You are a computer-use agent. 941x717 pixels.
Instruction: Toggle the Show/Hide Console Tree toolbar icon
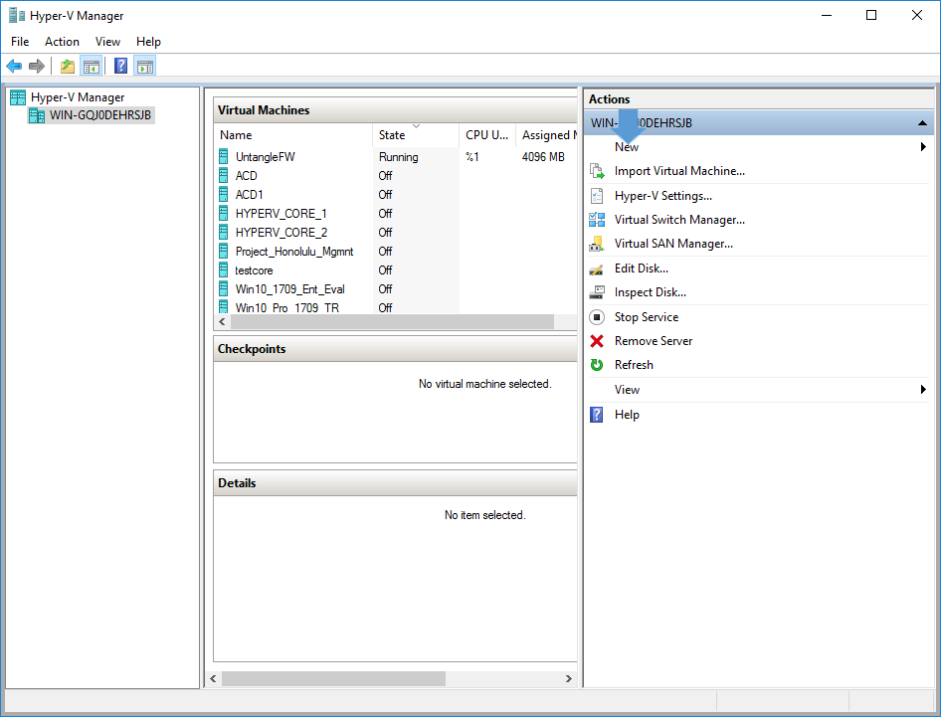(x=92, y=66)
